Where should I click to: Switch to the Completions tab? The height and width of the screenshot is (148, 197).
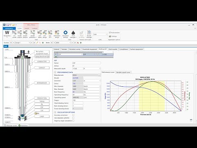[x=124, y=49]
